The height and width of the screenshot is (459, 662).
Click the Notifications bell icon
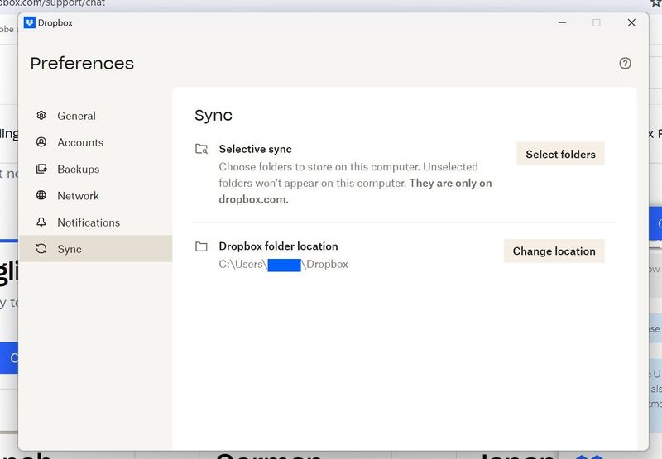point(41,222)
